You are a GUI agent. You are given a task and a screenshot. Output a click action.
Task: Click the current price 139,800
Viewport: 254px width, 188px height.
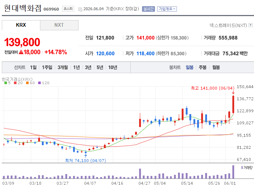coord(22,42)
